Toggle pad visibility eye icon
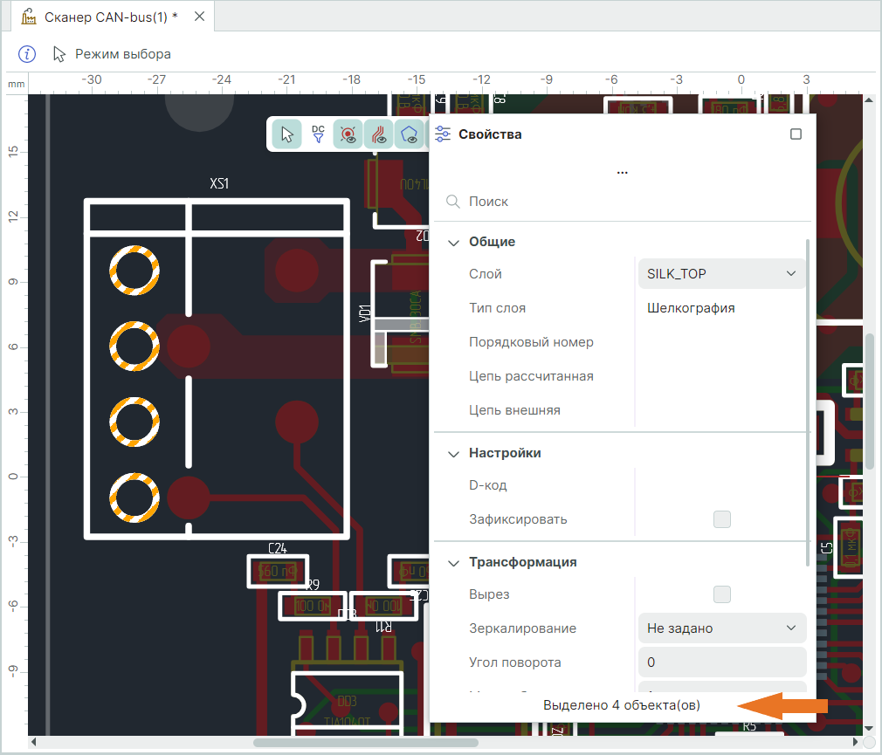The width and height of the screenshot is (882, 755). 348,134
